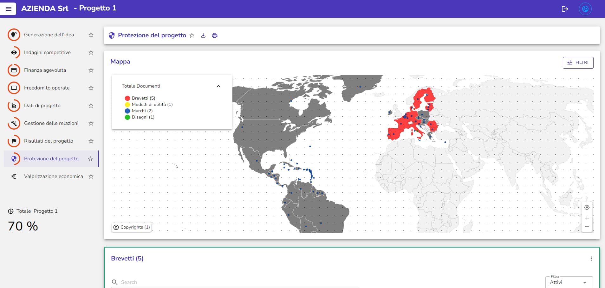The image size is (605, 288).
Task: Open the hamburger navigation menu
Action: [9, 9]
